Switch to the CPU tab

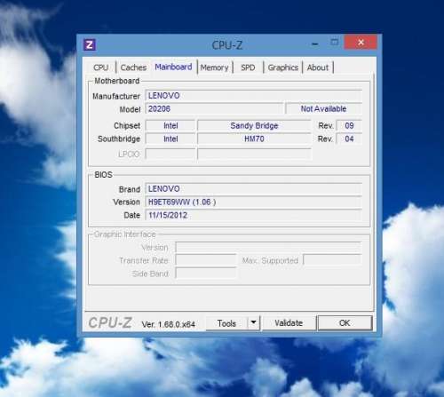101,67
